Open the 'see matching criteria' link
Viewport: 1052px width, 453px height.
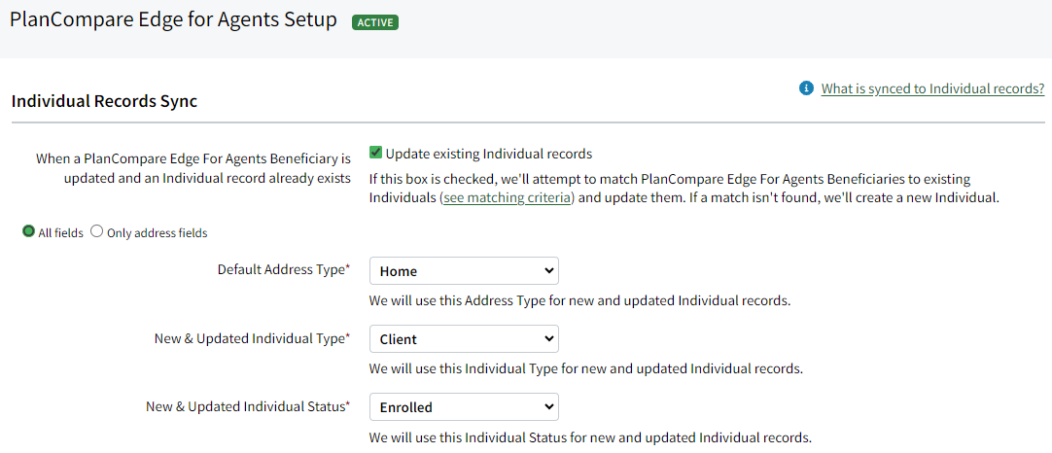click(506, 198)
